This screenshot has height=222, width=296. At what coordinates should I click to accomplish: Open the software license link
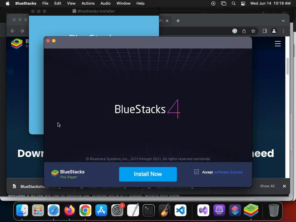[x=228, y=172]
